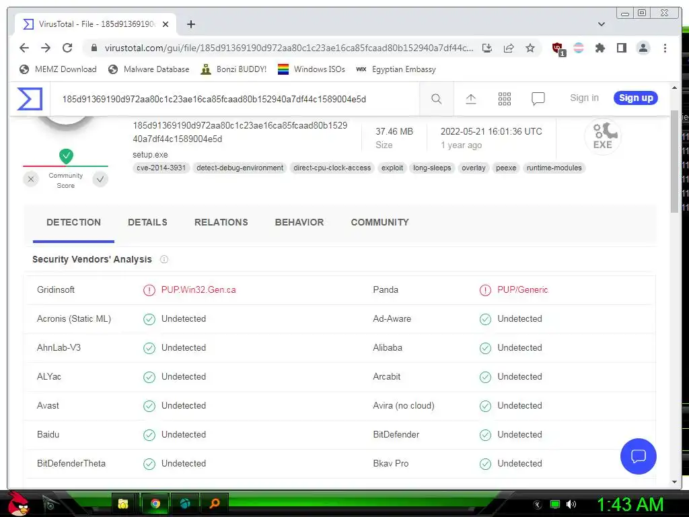
Task: Click the Sign up button
Action: click(x=636, y=98)
